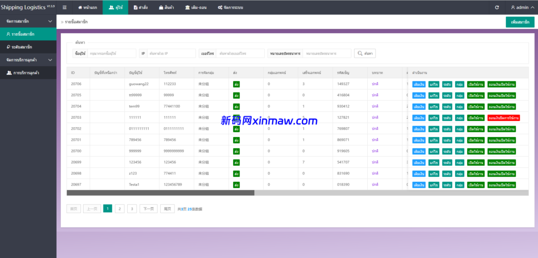This screenshot has height=258, width=538.
Task: Toggle red ถอนเงินปิดการใช้งาน button for user 111111
Action: [x=503, y=118]
